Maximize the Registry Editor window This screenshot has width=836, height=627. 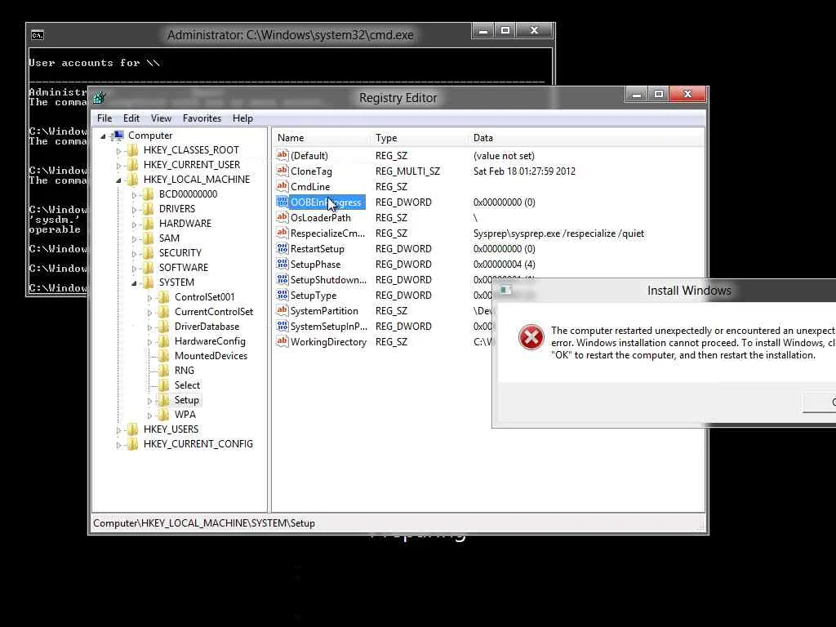click(x=659, y=95)
